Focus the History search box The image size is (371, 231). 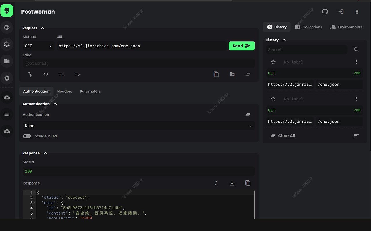point(307,50)
